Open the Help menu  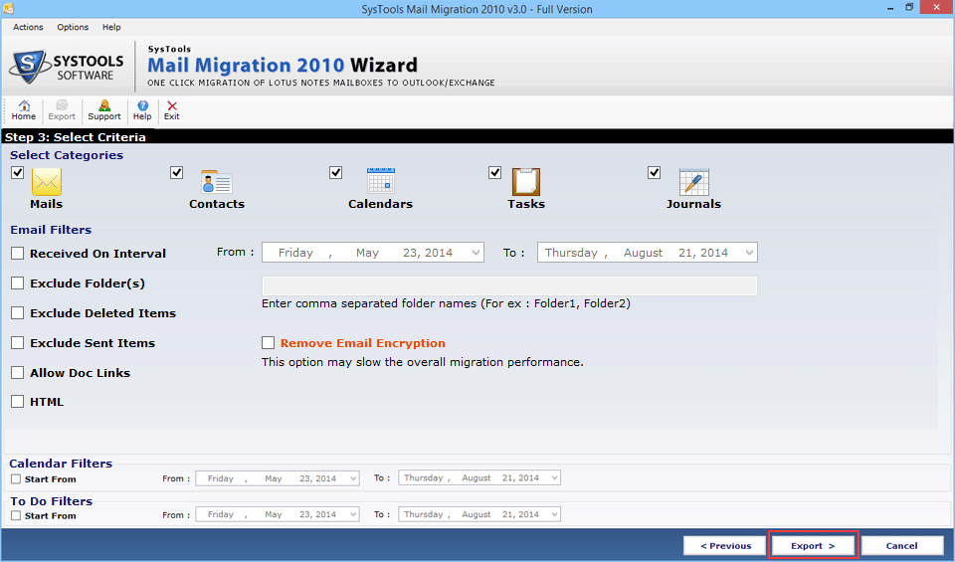pyautogui.click(x=111, y=27)
